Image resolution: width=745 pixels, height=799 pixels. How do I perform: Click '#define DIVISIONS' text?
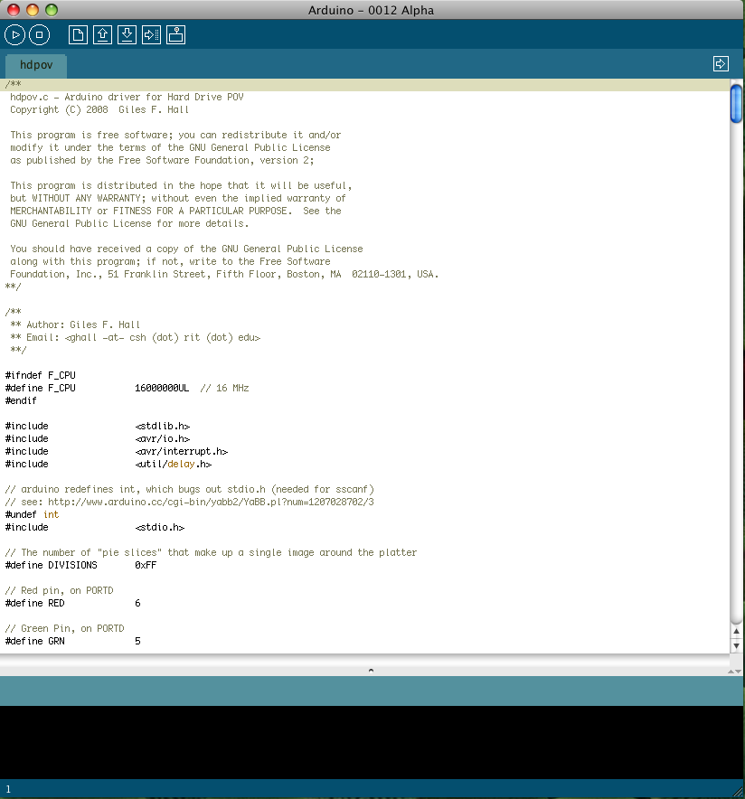click(x=51, y=565)
